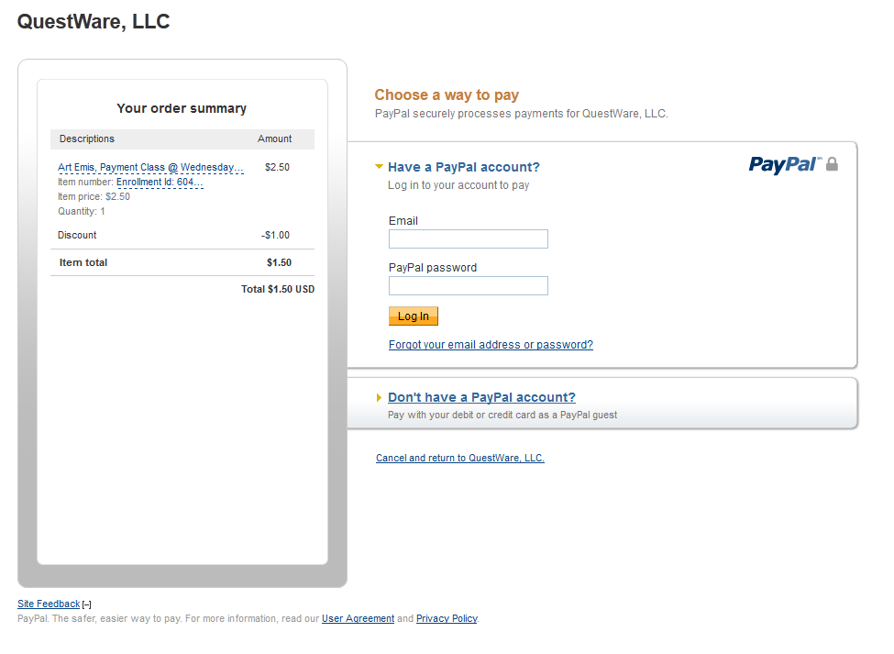Expand the Don't have a PayPal account section

pos(480,397)
